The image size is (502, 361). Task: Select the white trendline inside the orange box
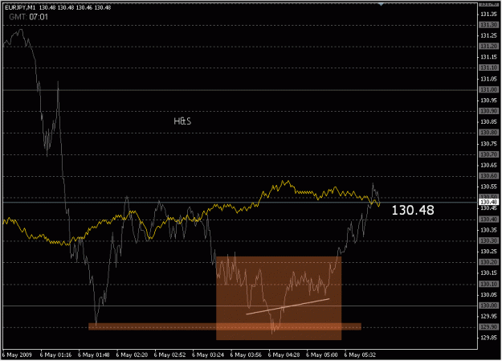[x=288, y=306]
